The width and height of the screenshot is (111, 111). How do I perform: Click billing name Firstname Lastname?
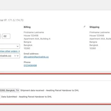pyautogui.click(x=34, y=32)
